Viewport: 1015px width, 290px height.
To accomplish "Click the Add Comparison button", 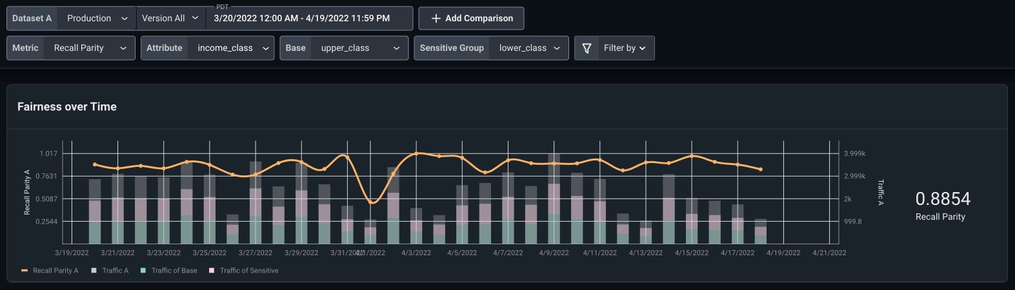I will tap(471, 19).
